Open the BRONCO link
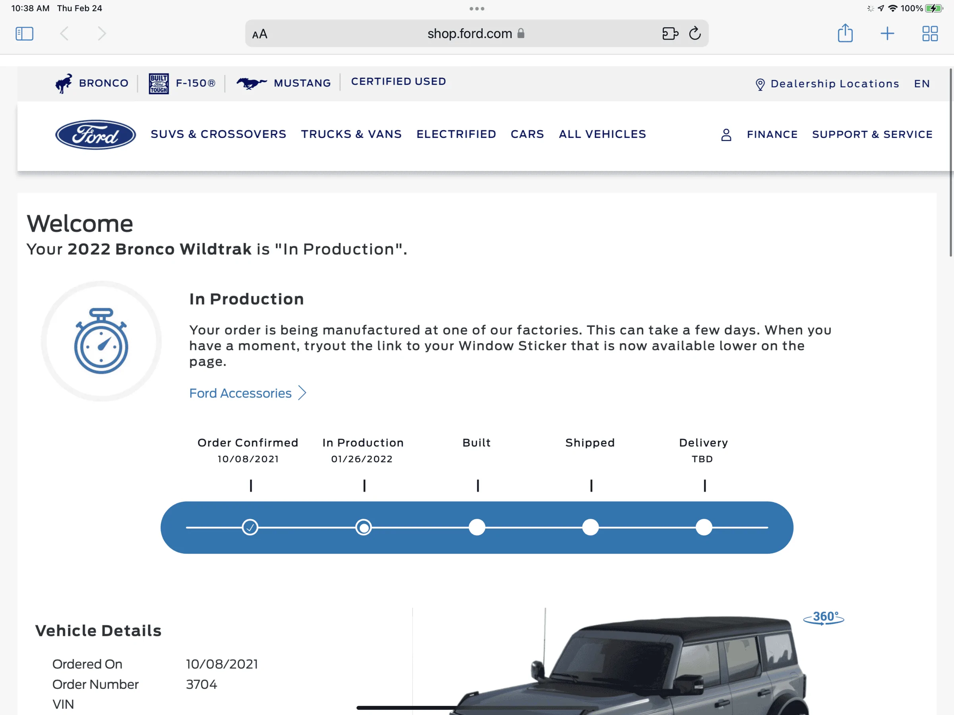Image resolution: width=954 pixels, height=715 pixels. point(103,83)
